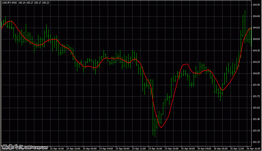Select the 103.15 price scale label

[256, 142]
